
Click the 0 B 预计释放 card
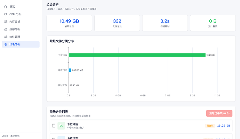[x=213, y=23]
